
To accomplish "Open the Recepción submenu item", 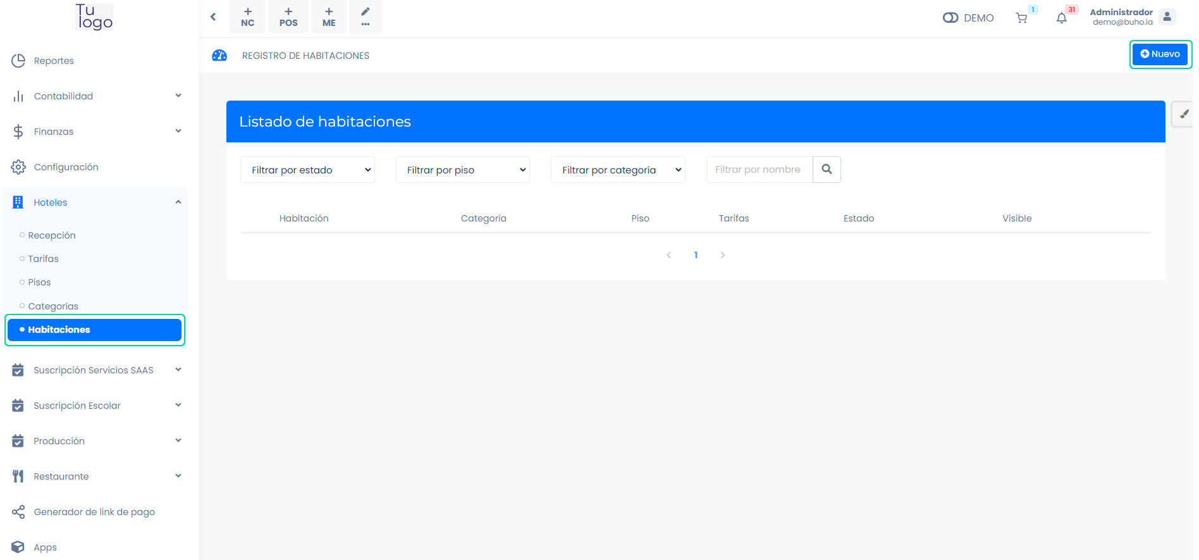I will pyautogui.click(x=52, y=235).
